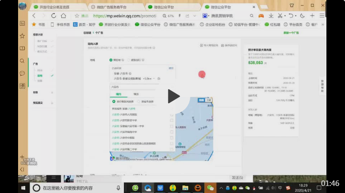
Task: Go to the browser home page
Action: click(63, 16)
